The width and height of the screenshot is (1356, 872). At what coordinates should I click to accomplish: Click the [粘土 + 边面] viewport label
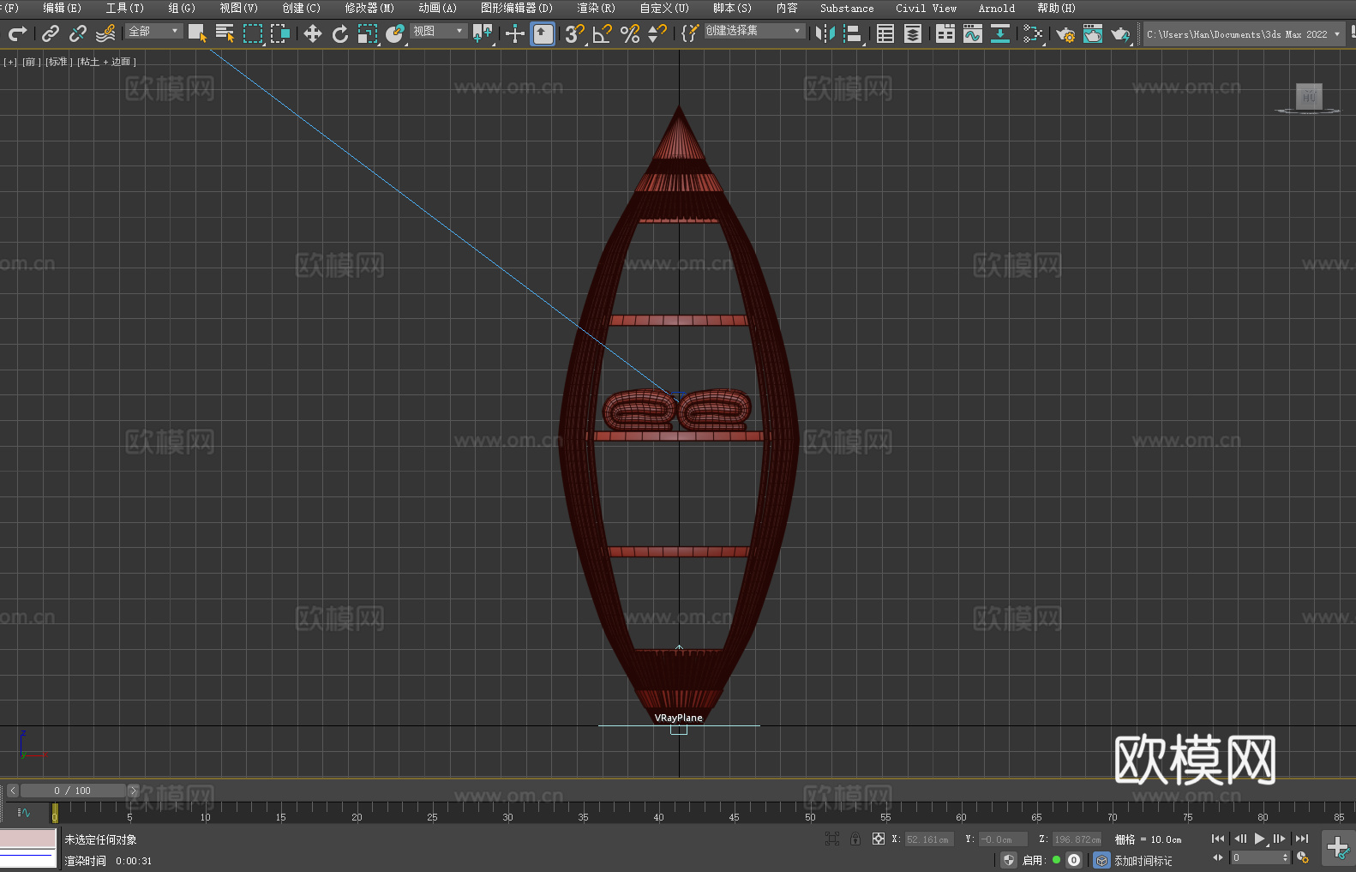click(x=106, y=62)
